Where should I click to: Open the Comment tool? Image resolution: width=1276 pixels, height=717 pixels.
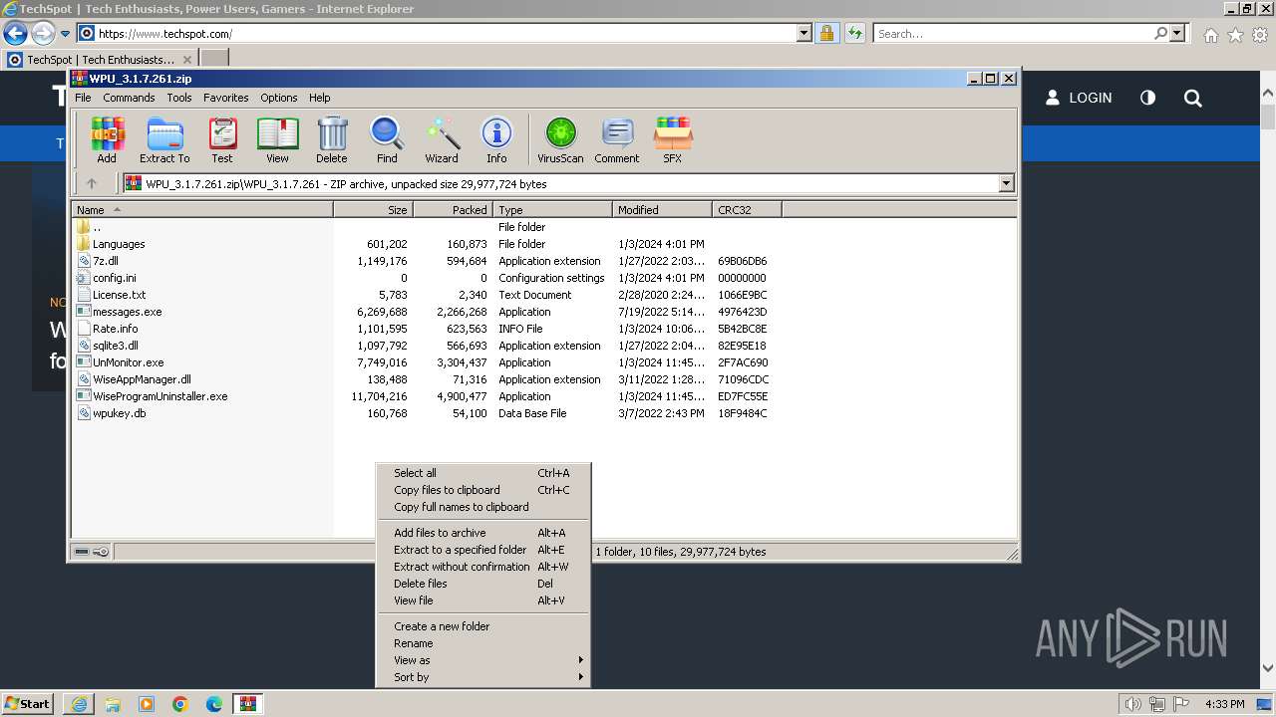coord(617,139)
